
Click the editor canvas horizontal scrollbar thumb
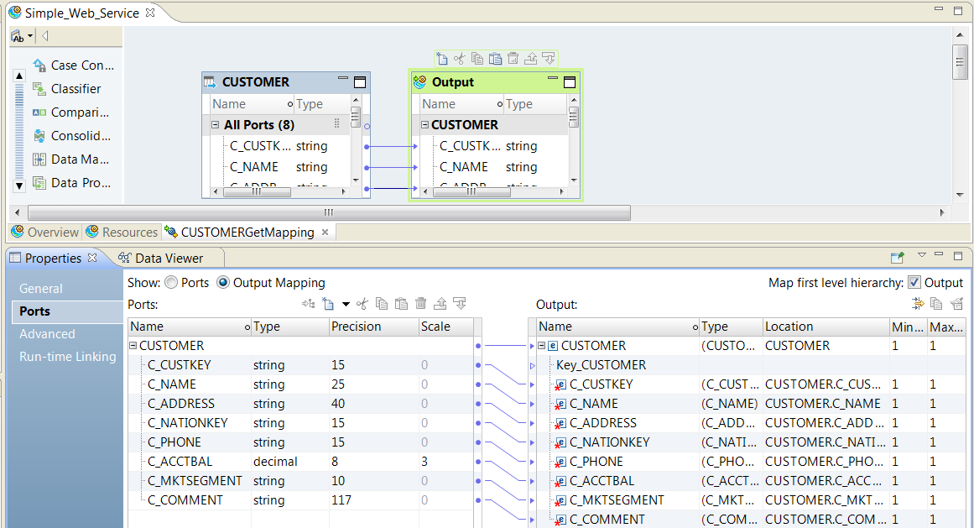tap(329, 212)
